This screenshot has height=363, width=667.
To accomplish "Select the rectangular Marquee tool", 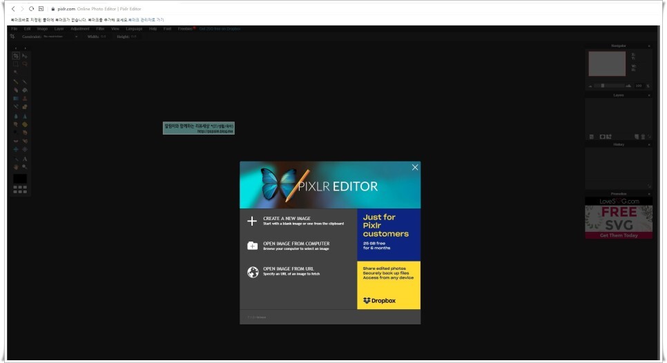I will click(x=16, y=63).
